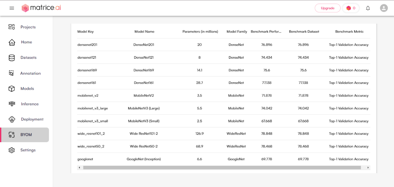
Task: Click the Projects sidebar icon
Action: (x=12, y=27)
